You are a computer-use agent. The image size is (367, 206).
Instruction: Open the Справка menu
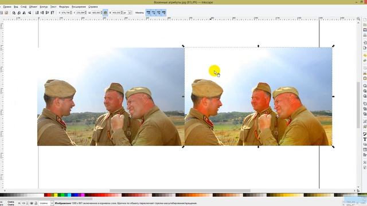(93, 7)
